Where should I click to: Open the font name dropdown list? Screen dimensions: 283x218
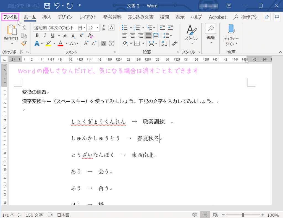[x=84, y=28]
